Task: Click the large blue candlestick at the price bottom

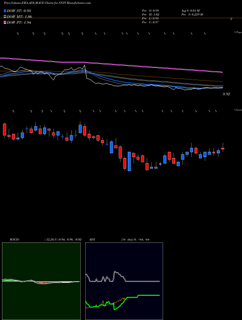Action: click(129, 161)
